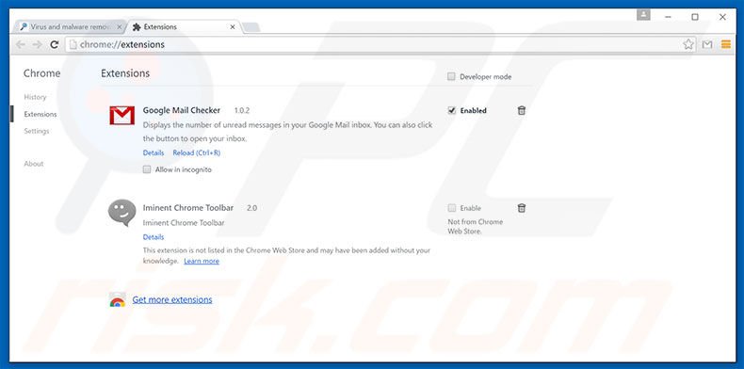
Task: Open Details link for Iminent Chrome Toolbar
Action: click(154, 236)
